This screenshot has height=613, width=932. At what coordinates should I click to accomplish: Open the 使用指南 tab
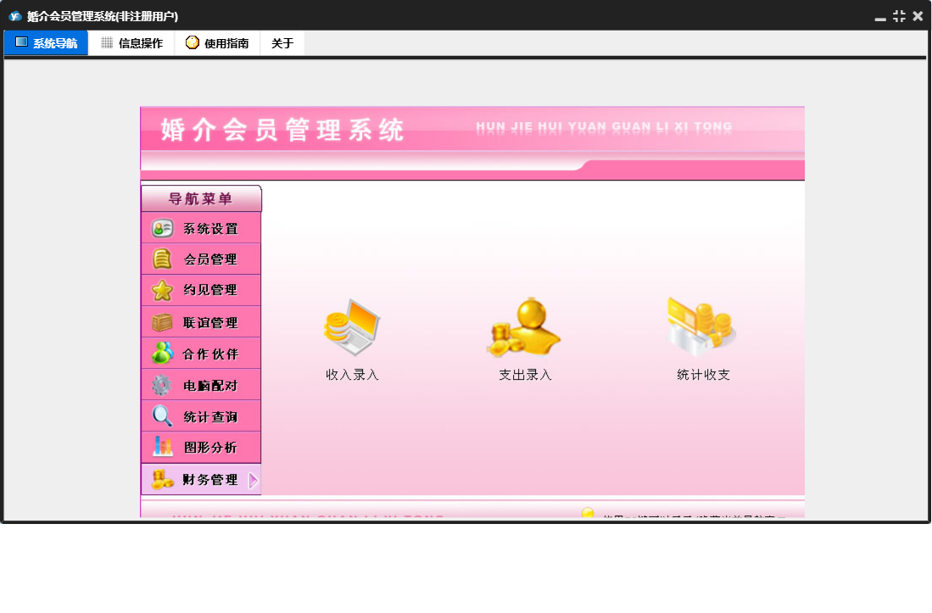coord(217,43)
